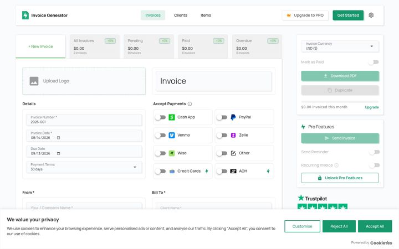Image resolution: width=399 pixels, height=249 pixels.
Task: Click the Invoice Date field
Action: tap(84, 136)
